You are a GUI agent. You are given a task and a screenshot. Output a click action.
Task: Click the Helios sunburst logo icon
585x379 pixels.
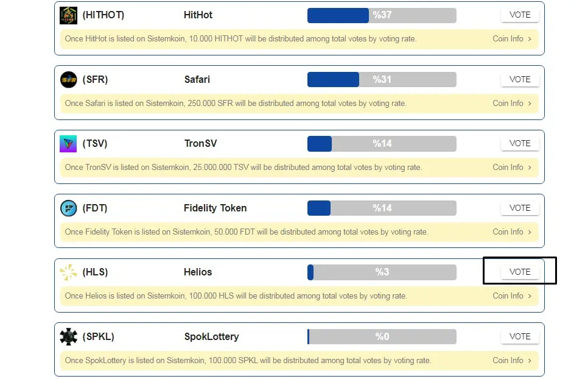(68, 272)
